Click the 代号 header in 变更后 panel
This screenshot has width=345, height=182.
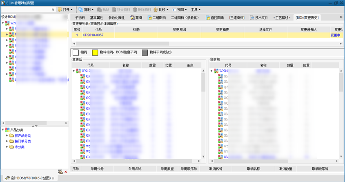coord(90,65)
